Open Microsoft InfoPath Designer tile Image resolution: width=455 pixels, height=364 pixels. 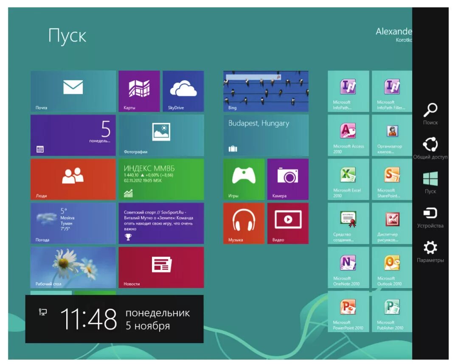pos(348,91)
